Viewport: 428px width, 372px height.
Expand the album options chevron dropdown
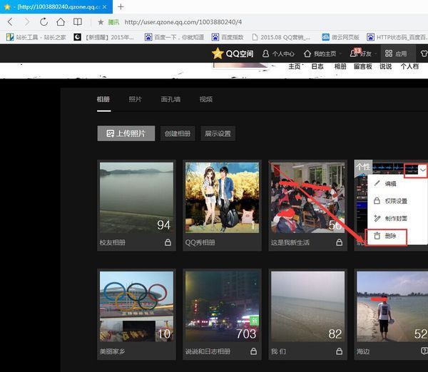pos(424,170)
